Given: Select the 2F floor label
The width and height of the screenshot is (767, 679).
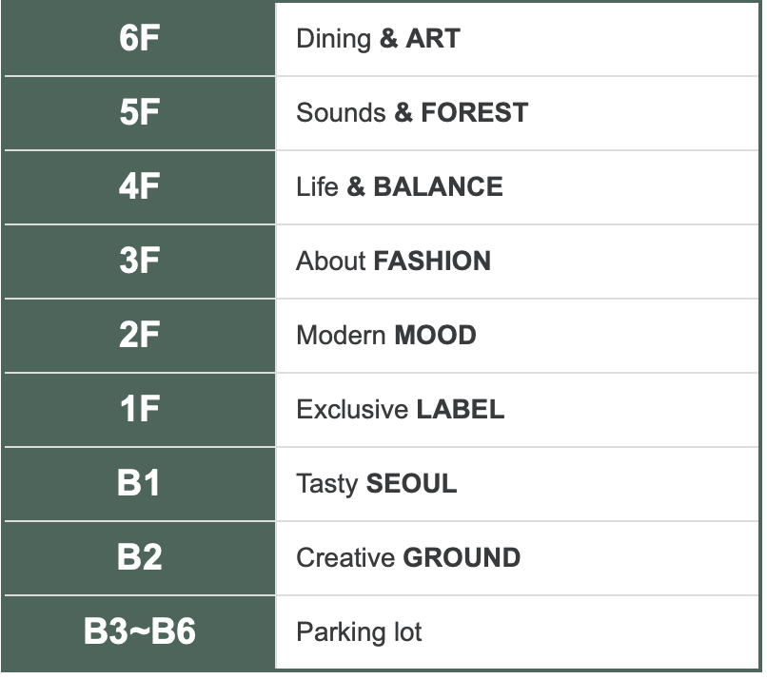Looking at the screenshot, I should point(139,336).
